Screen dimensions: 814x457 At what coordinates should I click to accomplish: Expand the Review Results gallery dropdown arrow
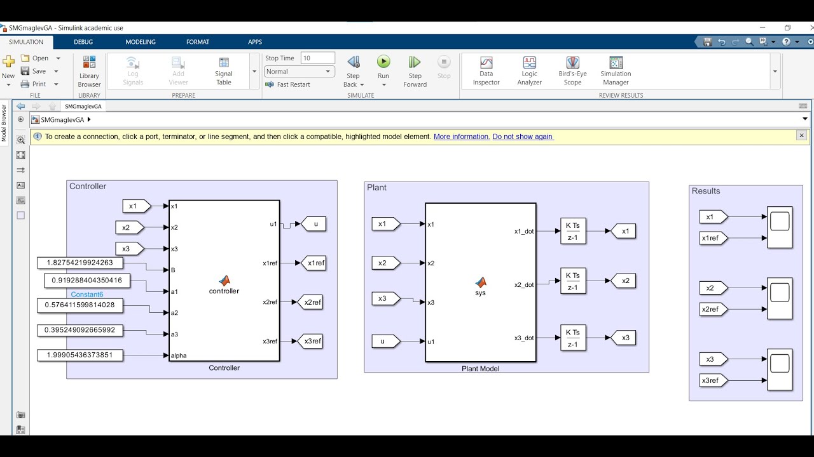[x=775, y=71]
